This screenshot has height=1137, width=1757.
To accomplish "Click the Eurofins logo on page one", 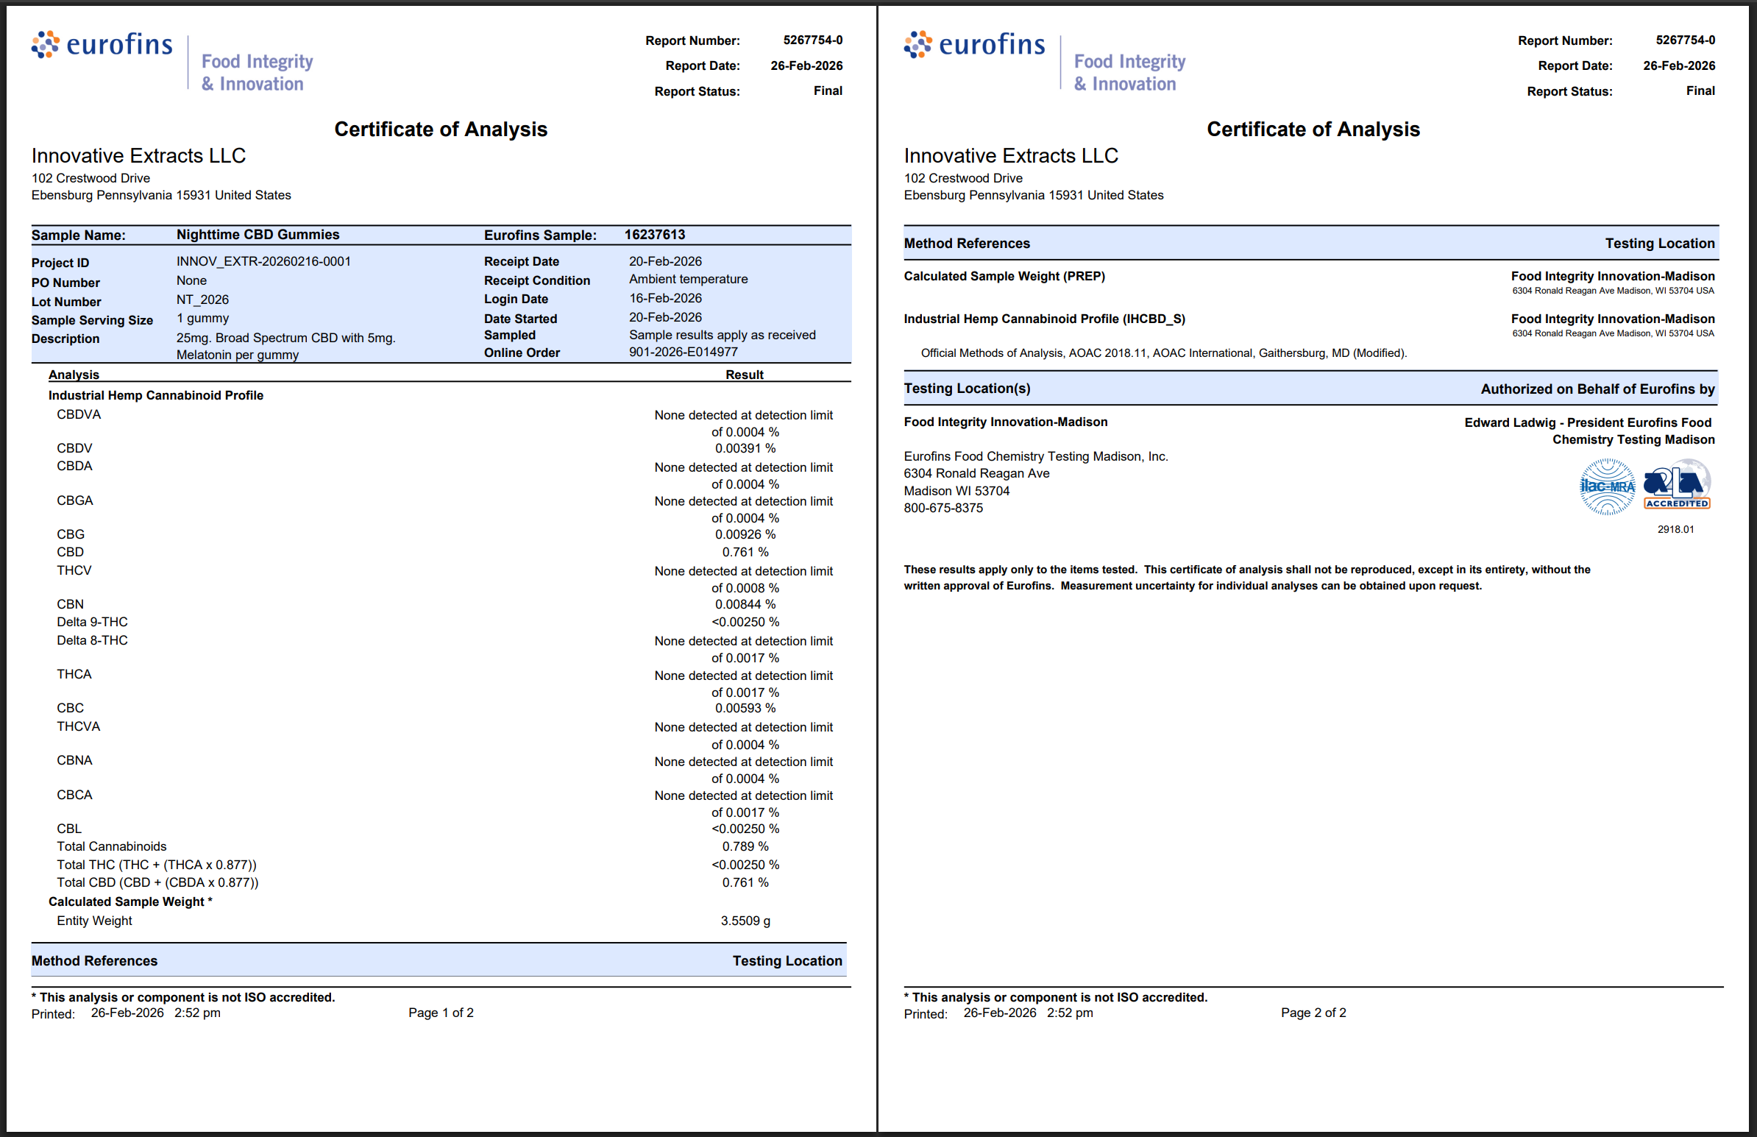I will 102,45.
